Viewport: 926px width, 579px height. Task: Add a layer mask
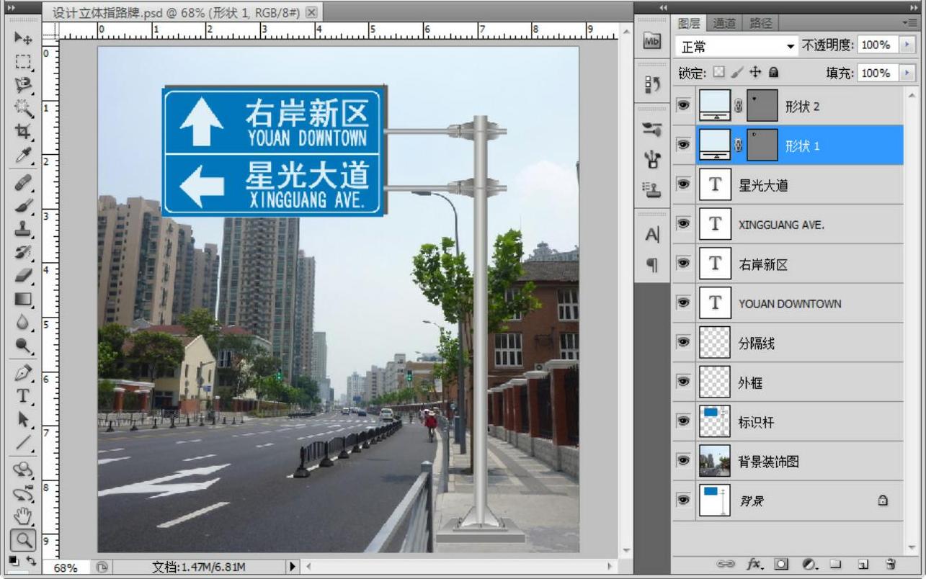tap(780, 564)
